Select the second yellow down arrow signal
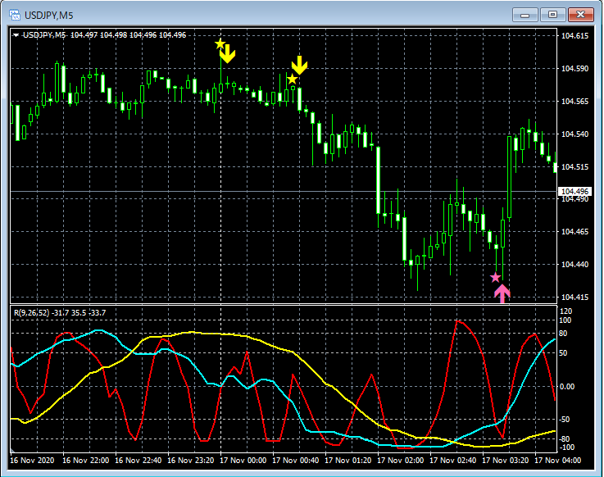The width and height of the screenshot is (604, 477). [300, 66]
